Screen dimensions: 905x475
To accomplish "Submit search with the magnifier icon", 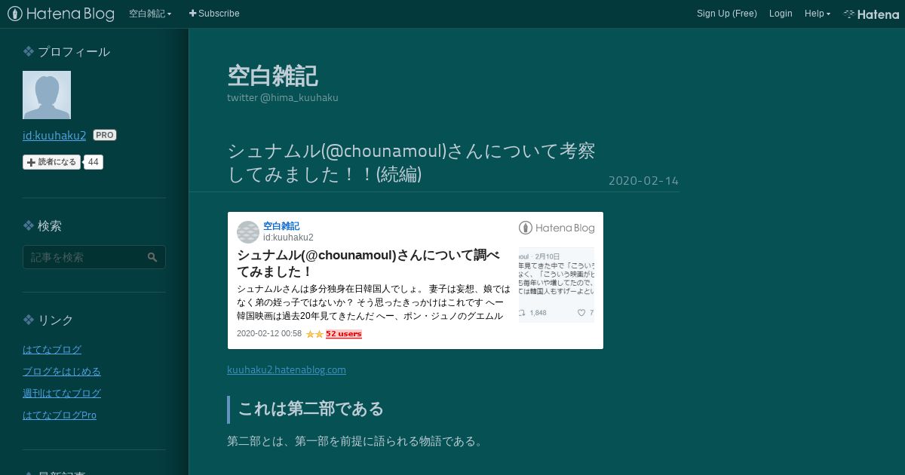I will (x=152, y=257).
